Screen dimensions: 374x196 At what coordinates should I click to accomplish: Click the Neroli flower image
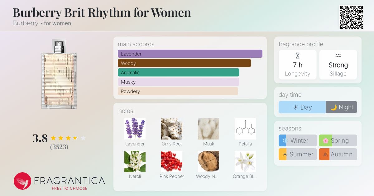[135, 161]
